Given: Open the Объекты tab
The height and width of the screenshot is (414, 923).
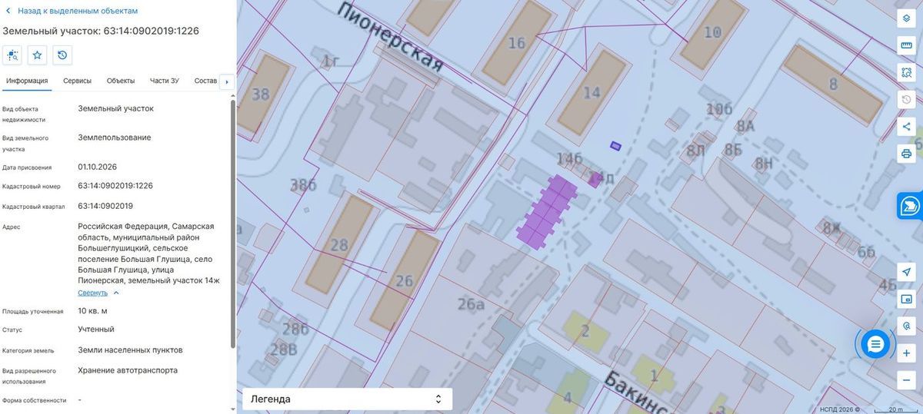Looking at the screenshot, I should 121,81.
